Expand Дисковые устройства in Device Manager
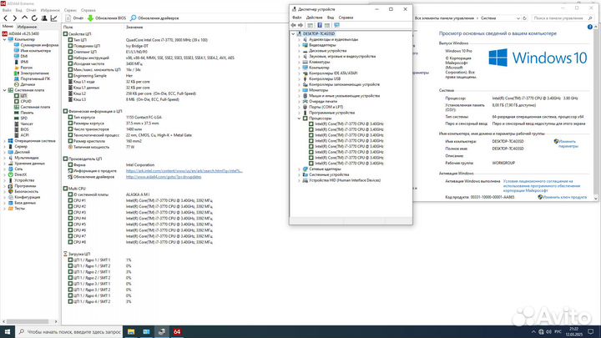 click(299, 51)
